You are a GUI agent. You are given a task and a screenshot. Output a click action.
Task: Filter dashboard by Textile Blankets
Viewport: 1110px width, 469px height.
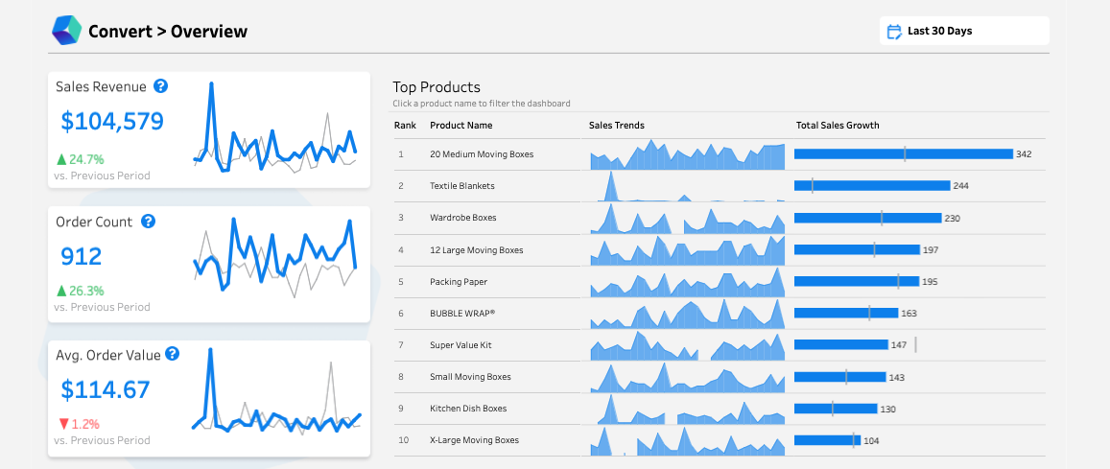tap(462, 186)
